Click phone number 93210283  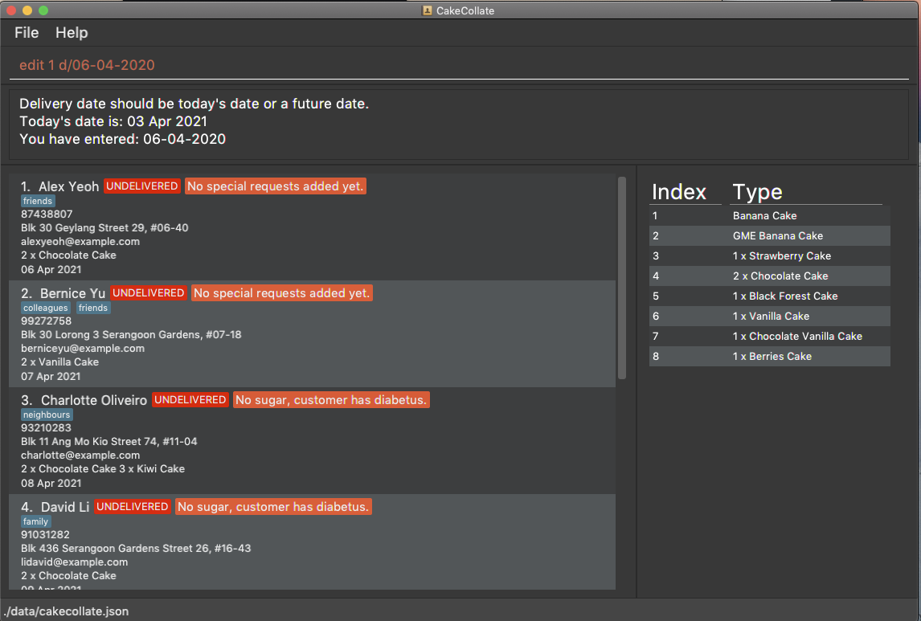[47, 428]
